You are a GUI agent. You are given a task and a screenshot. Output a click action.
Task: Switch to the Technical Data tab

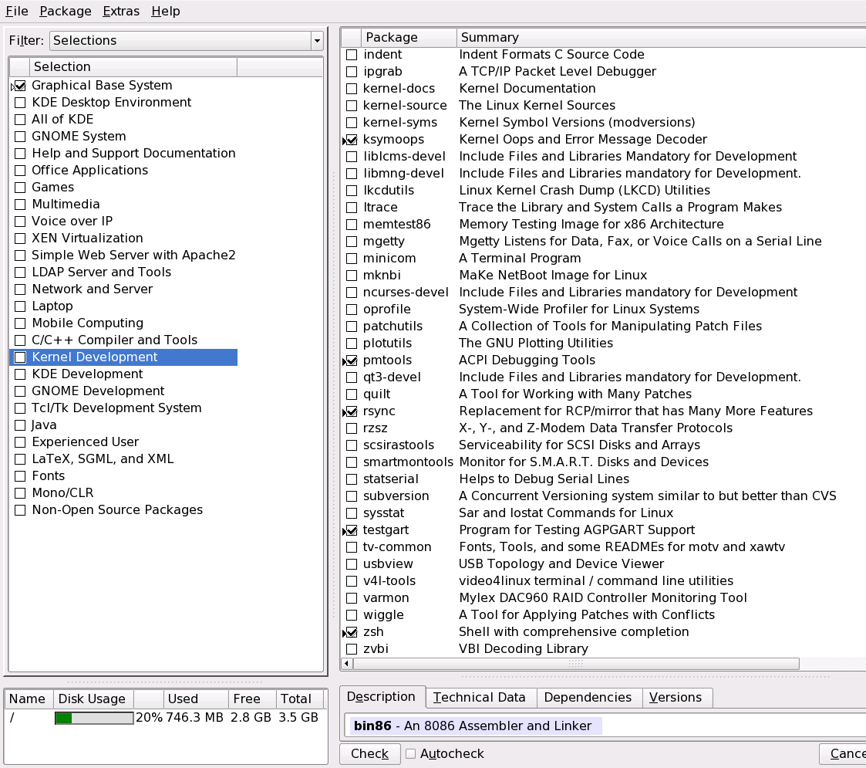click(480, 698)
